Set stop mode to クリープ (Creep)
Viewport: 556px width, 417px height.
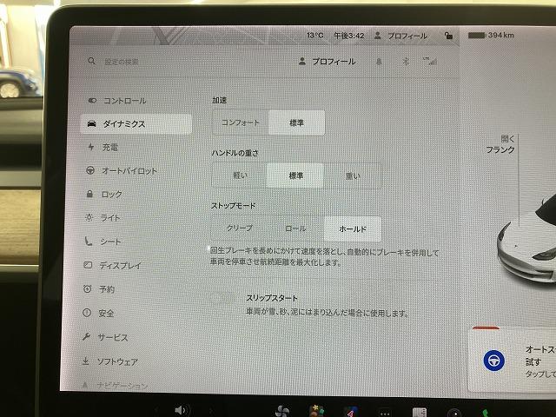(x=239, y=228)
